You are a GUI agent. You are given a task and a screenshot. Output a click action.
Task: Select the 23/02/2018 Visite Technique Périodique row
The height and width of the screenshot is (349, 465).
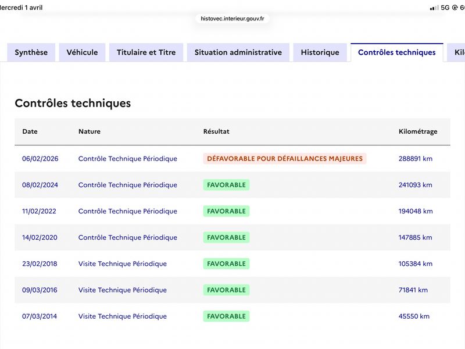(x=233, y=263)
